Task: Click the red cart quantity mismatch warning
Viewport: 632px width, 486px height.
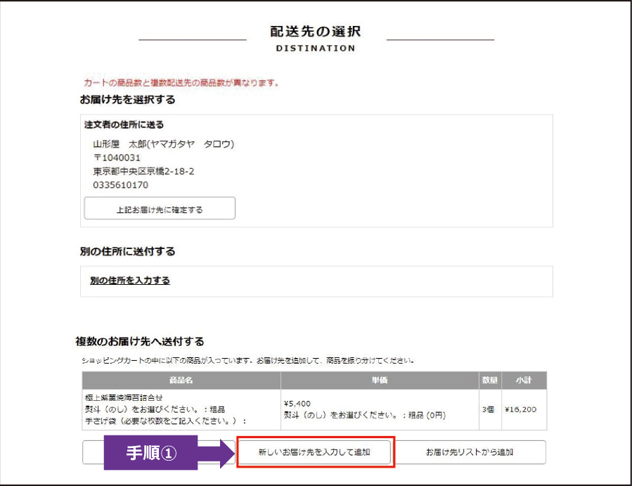Action: pyautogui.click(x=181, y=83)
